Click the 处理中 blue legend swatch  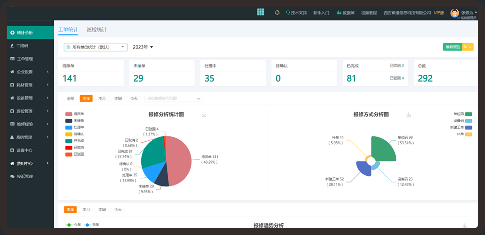click(x=68, y=127)
